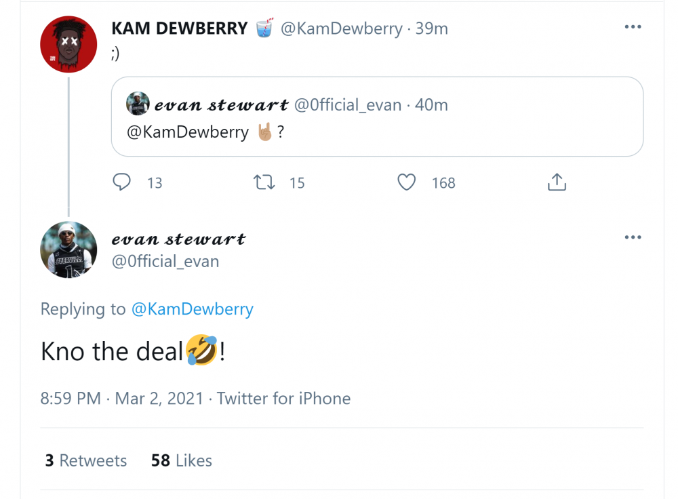This screenshot has width=678, height=499.
Task: Open more options on evan stewart's reply
Action: click(x=633, y=237)
